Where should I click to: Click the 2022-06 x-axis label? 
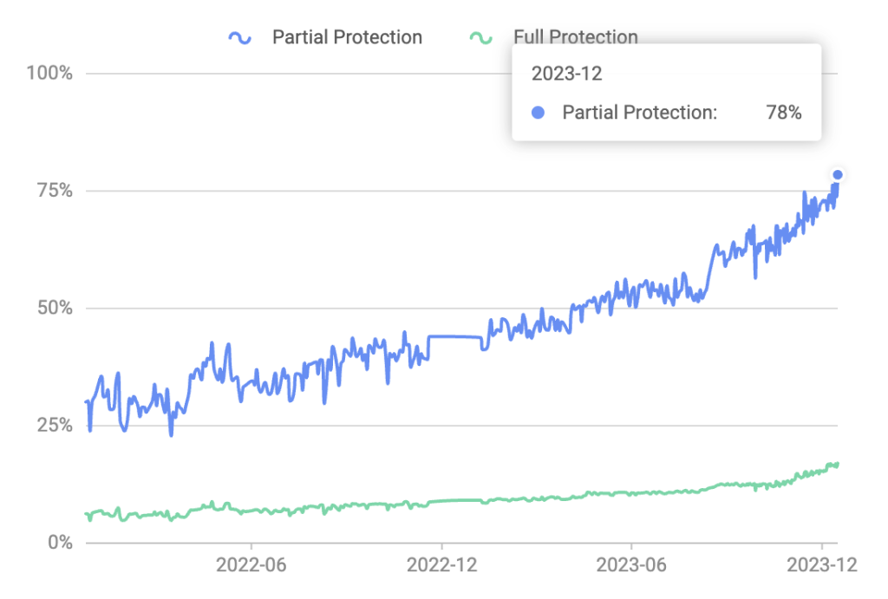pyautogui.click(x=251, y=564)
